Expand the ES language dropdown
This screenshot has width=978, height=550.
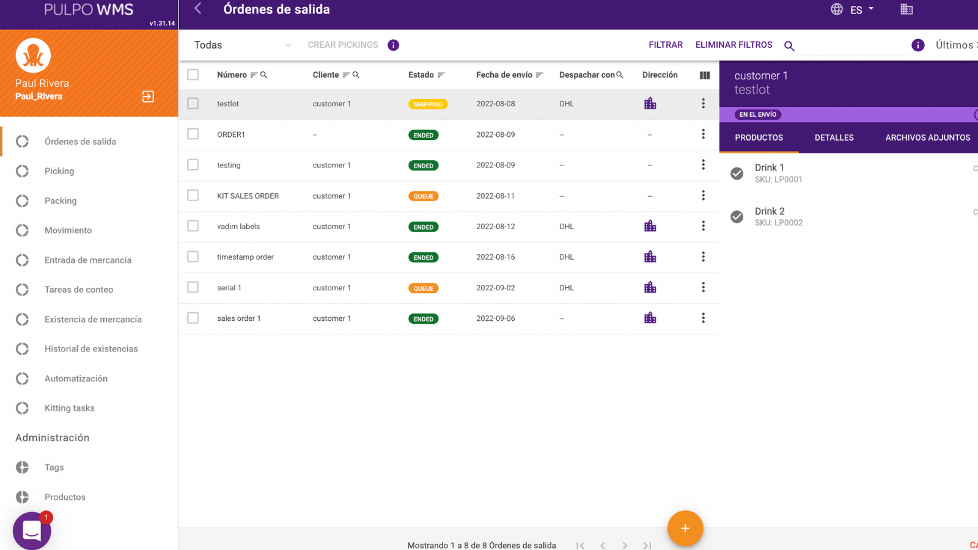(x=862, y=10)
